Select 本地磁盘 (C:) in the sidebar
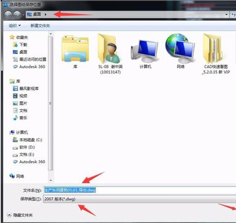The height and width of the screenshot is (223, 236). pyautogui.click(x=28, y=140)
